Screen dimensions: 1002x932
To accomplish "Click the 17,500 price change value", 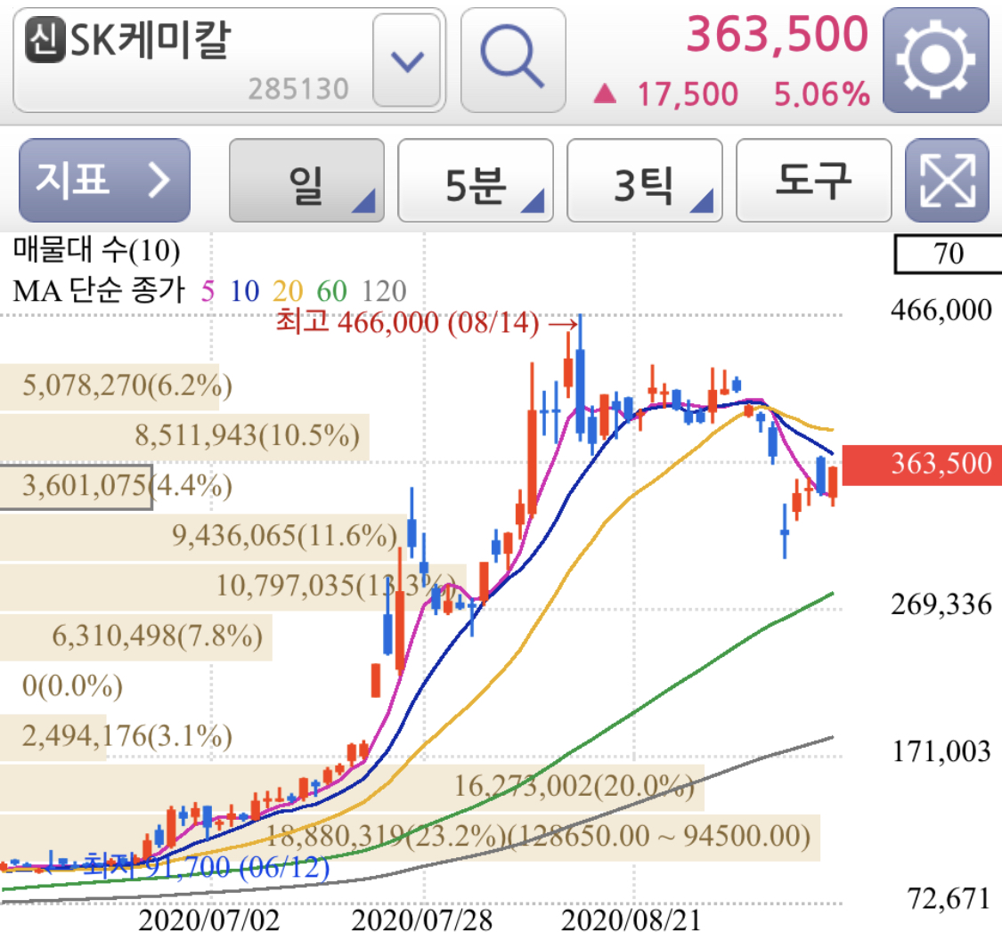I will tap(687, 94).
